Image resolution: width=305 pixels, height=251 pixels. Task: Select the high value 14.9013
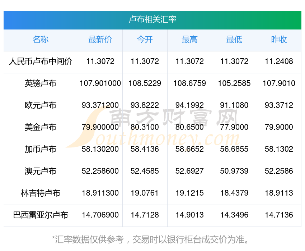tap(189, 215)
